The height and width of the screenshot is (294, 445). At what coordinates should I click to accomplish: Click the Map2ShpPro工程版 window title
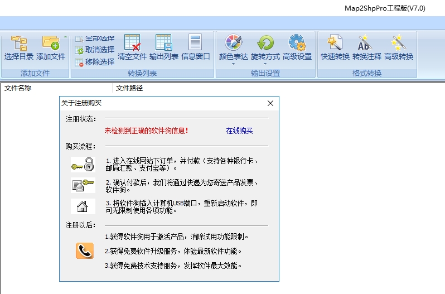[385, 8]
